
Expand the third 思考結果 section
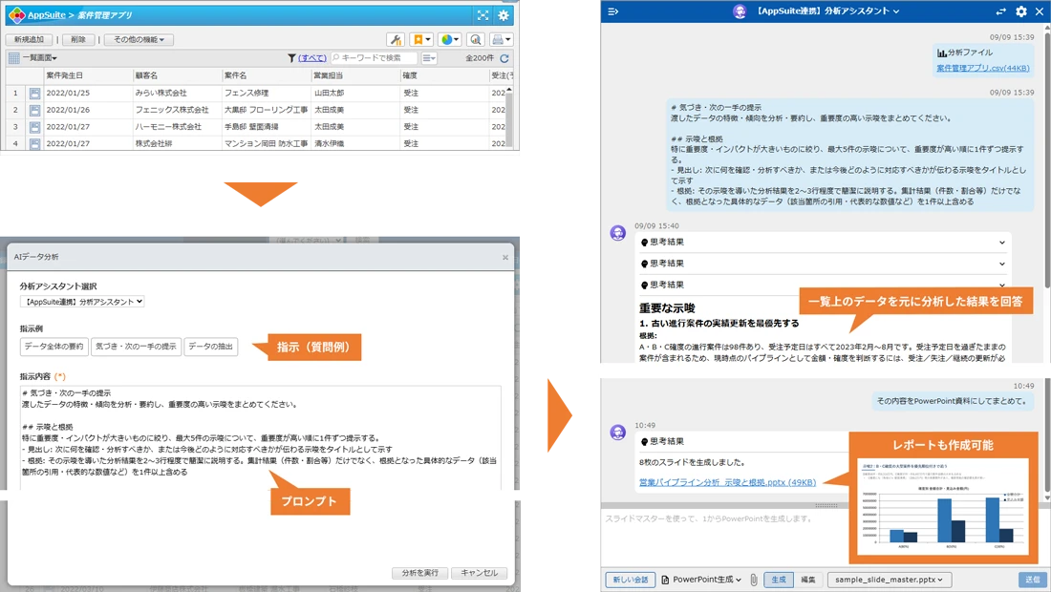pos(823,285)
